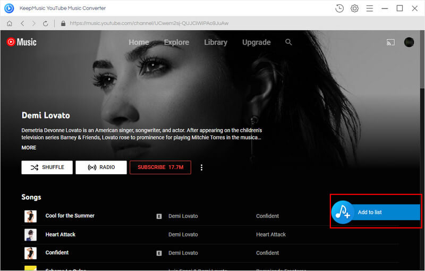Image resolution: width=425 pixels, height=271 pixels.
Task: Open the Upgrade tab
Action: (x=256, y=43)
